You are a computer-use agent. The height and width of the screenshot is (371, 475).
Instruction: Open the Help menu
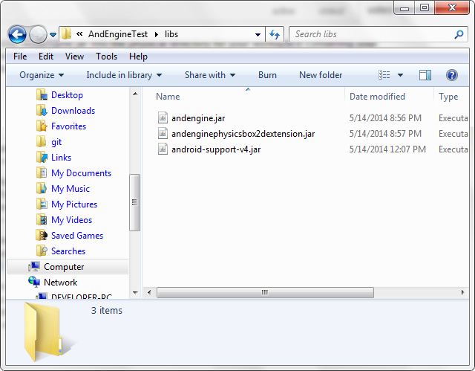(138, 57)
